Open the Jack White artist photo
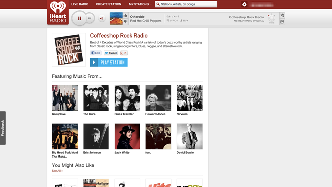 [127, 137]
